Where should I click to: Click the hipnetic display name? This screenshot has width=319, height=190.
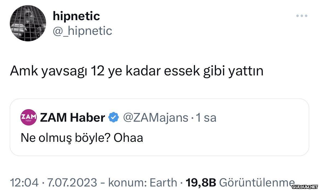coord(76,16)
